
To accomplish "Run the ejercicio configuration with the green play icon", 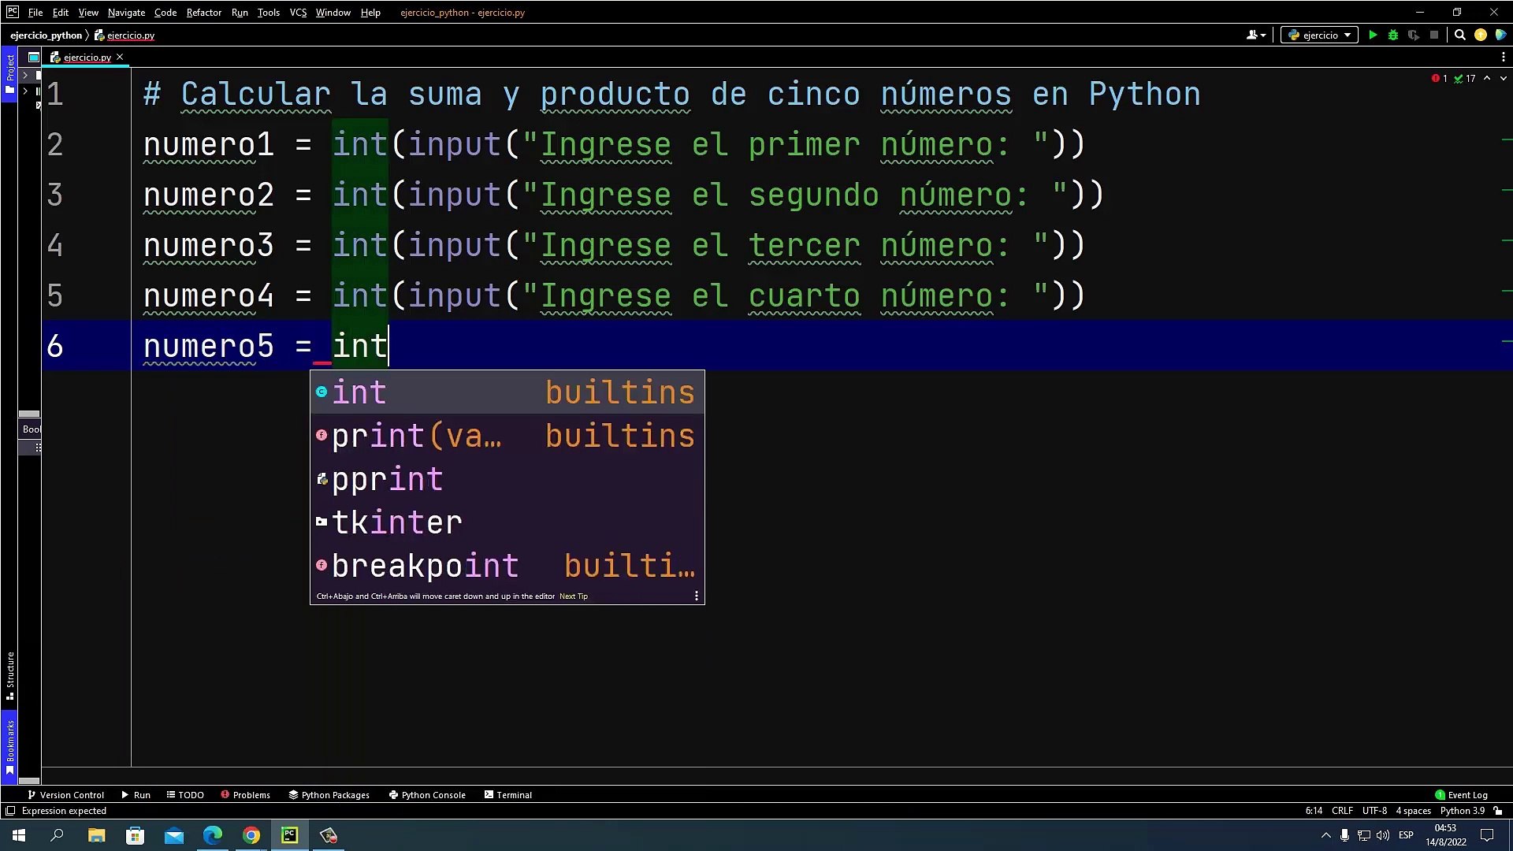I will pos(1373,35).
